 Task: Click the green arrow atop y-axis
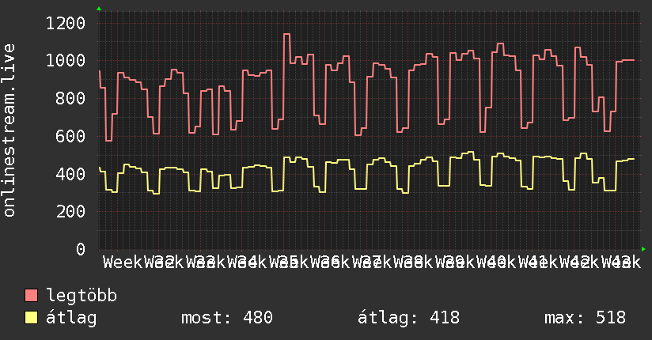99,9
